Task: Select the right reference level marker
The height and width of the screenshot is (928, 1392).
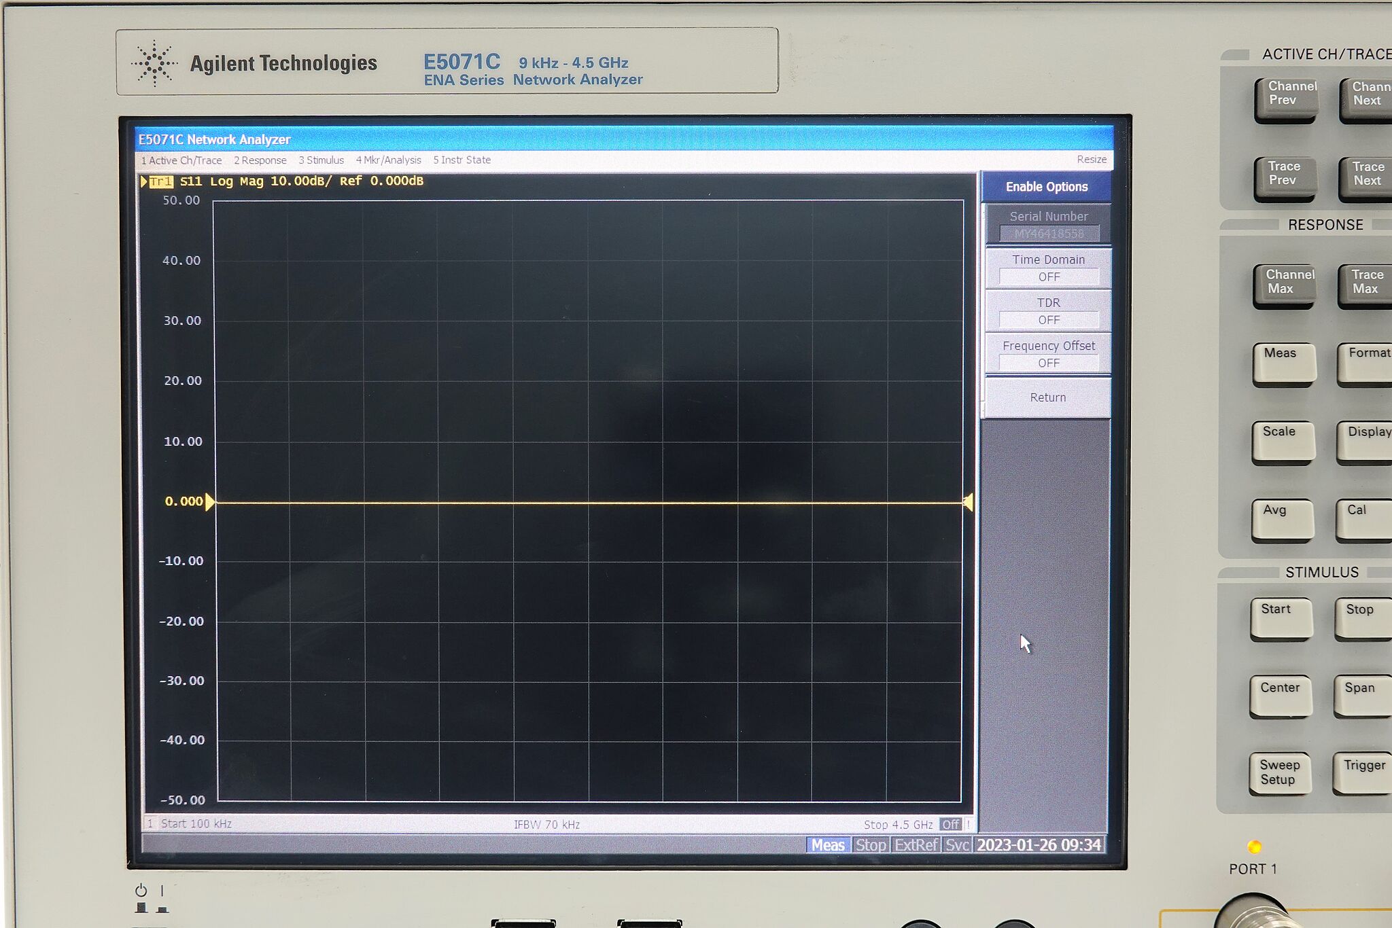Action: [x=969, y=503]
